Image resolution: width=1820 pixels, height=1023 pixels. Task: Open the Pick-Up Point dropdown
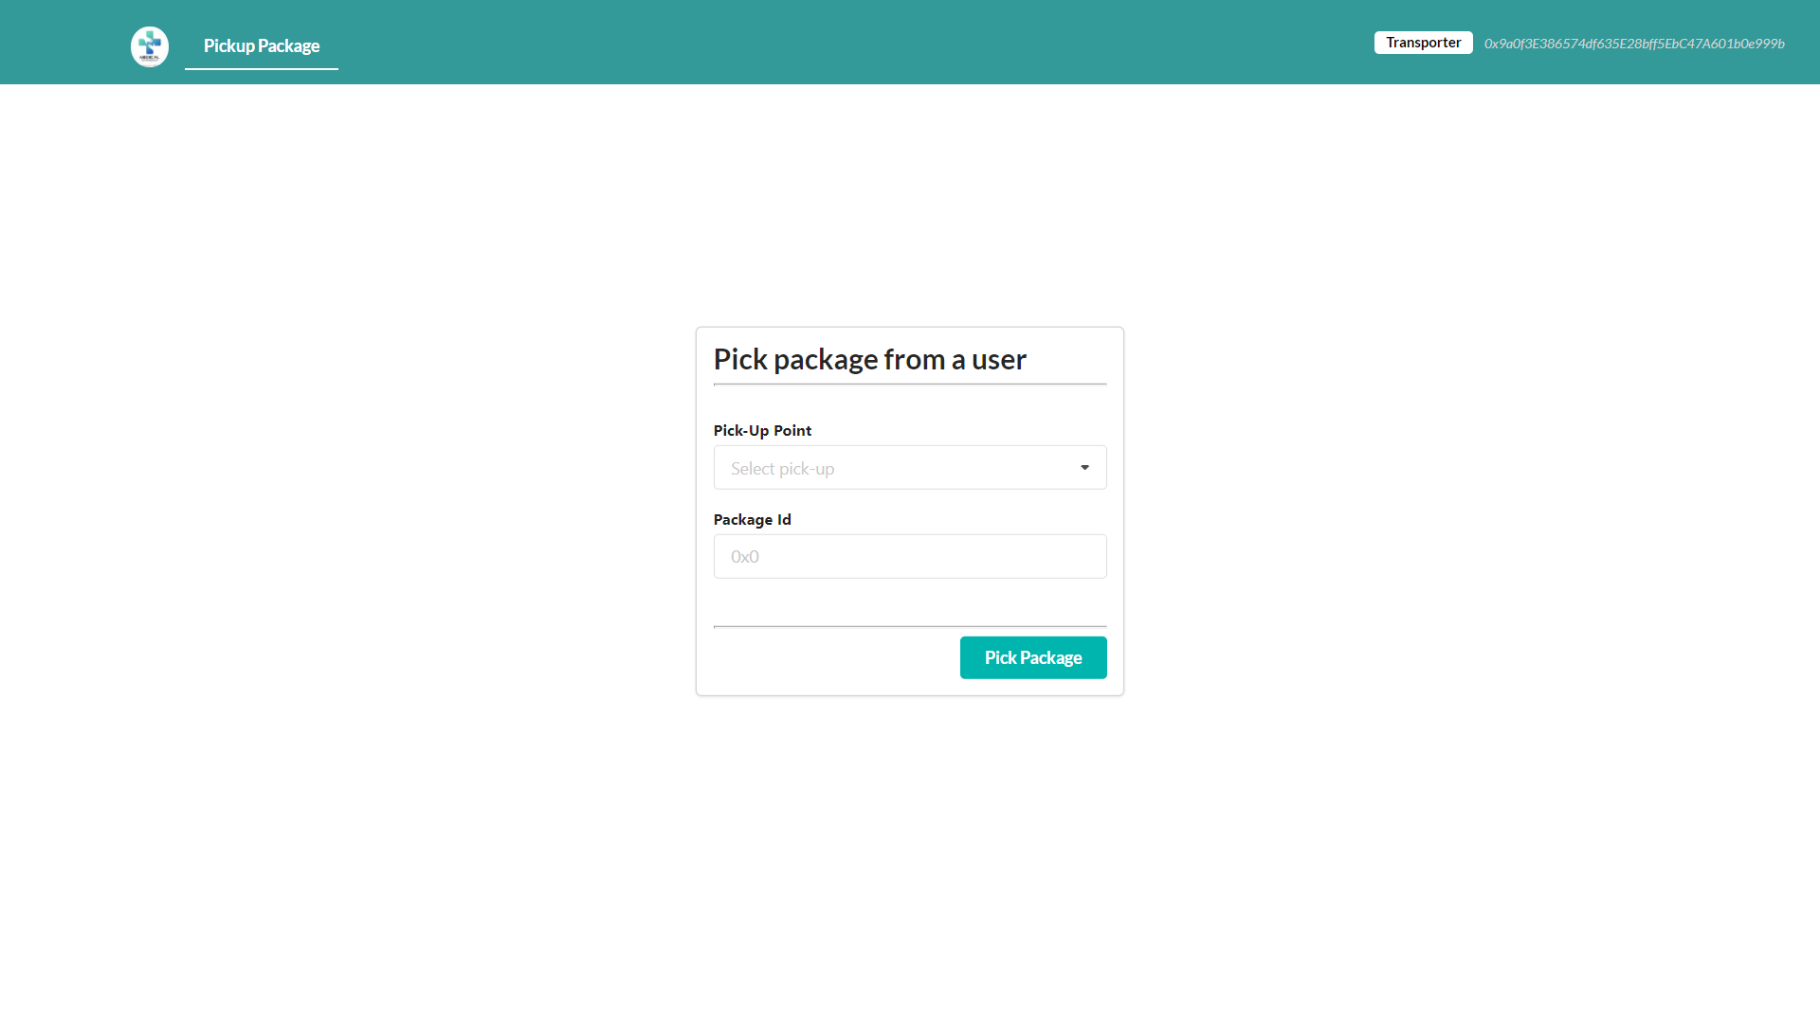(x=909, y=468)
